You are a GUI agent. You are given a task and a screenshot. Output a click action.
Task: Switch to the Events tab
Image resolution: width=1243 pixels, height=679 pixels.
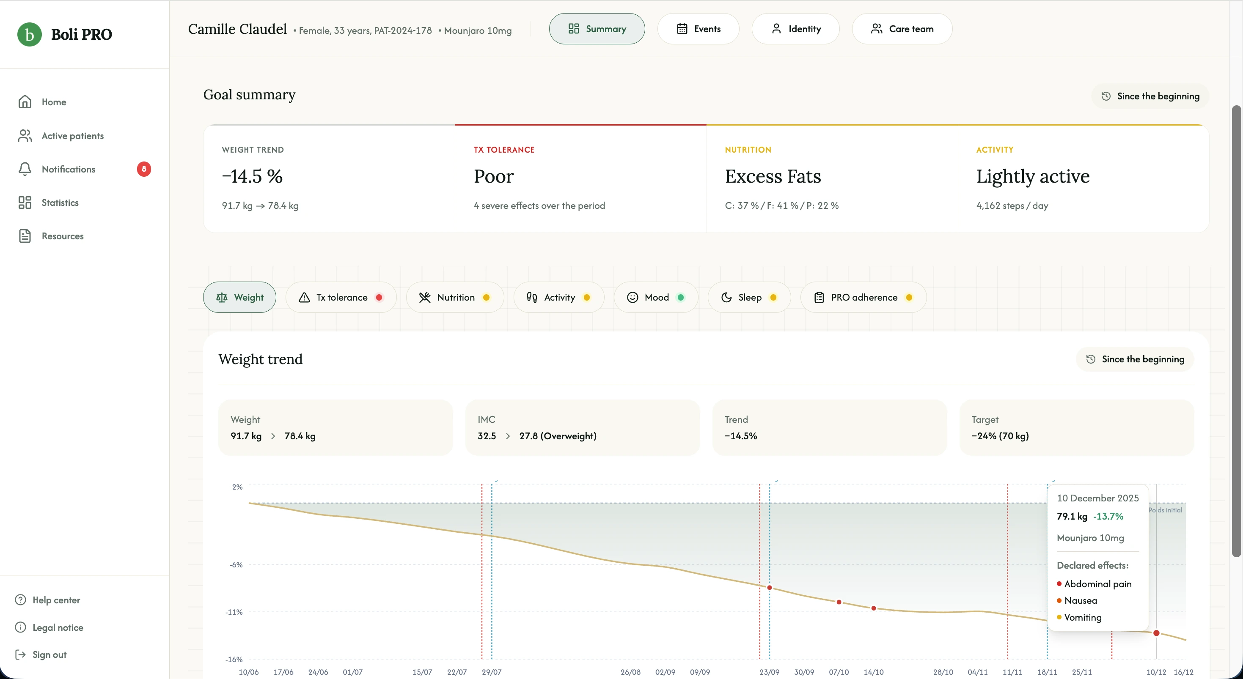click(698, 29)
